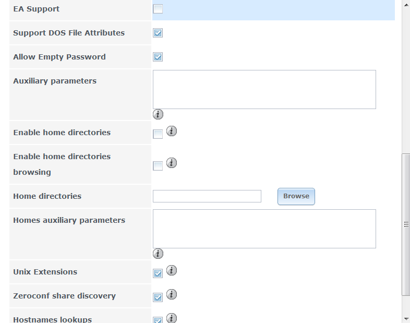Tick Enable home directories checkbox
Screen dimensions: 410x323
click(158, 134)
